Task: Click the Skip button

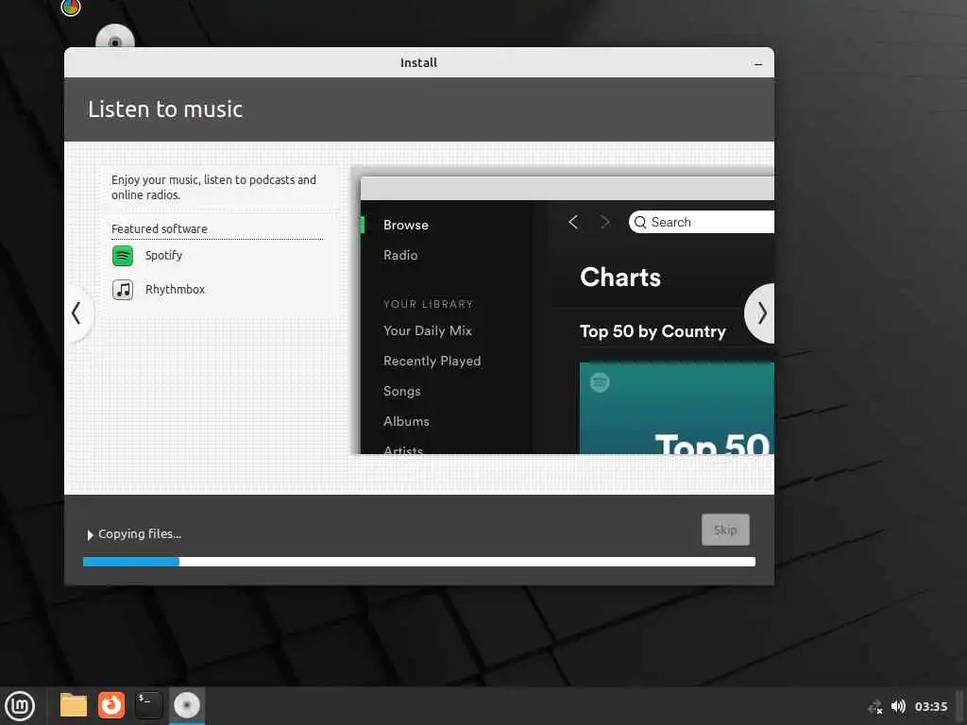Action: [725, 530]
